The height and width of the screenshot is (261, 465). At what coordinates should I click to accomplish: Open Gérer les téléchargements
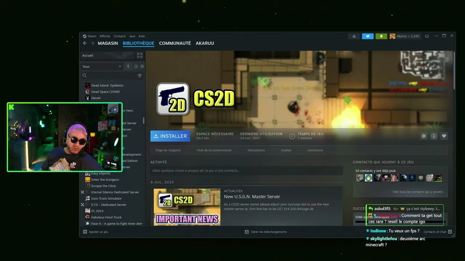point(269,232)
